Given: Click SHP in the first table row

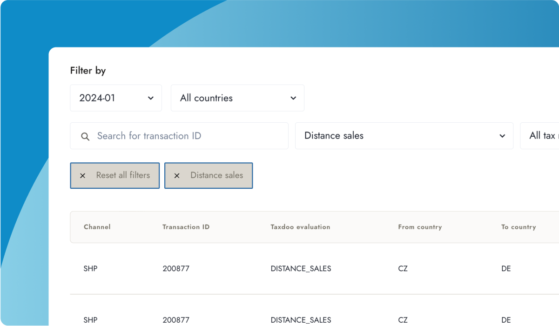Looking at the screenshot, I should click(x=90, y=269).
